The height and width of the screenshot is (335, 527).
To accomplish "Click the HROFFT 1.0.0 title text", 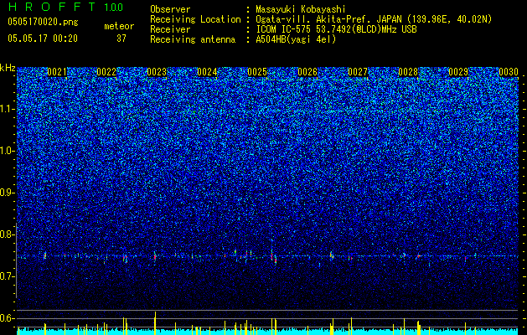I will (x=65, y=7).
